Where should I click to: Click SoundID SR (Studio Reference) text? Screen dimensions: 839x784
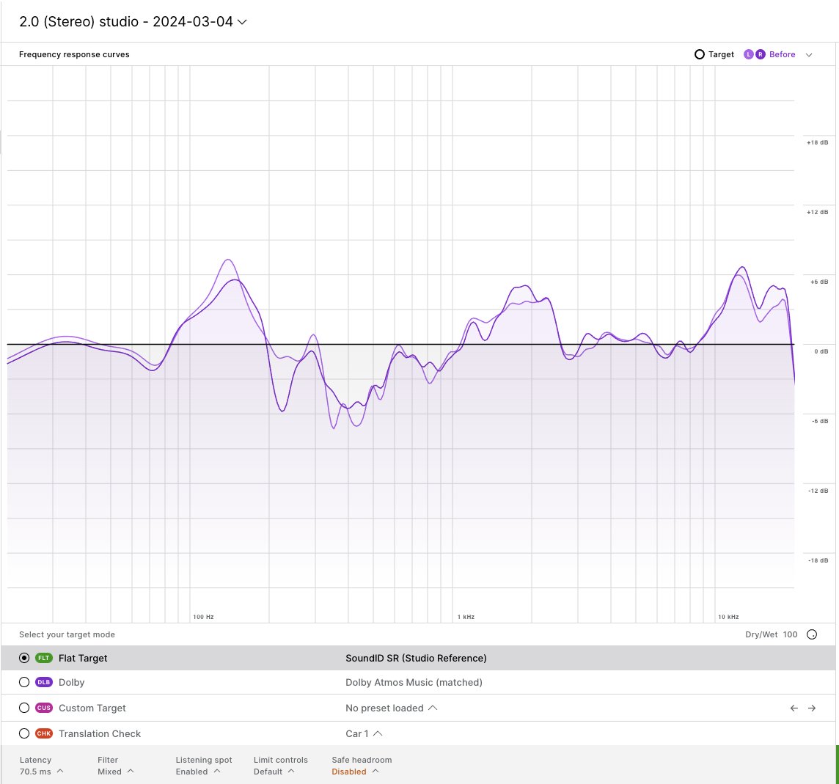[417, 659]
